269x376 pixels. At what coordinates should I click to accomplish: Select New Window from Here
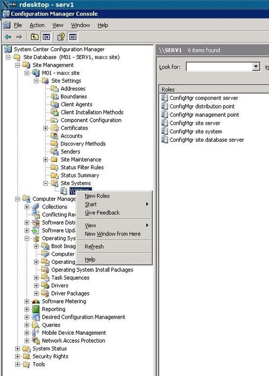pyautogui.click(x=114, y=234)
